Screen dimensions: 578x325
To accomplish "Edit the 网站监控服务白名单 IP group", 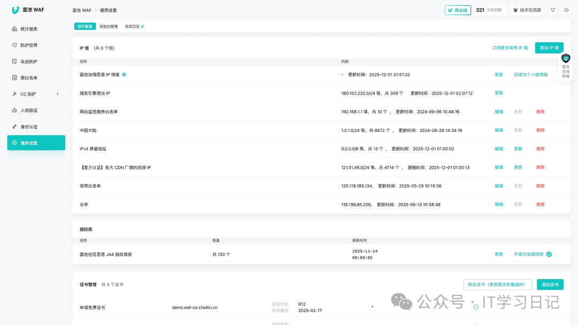I will click(x=499, y=112).
